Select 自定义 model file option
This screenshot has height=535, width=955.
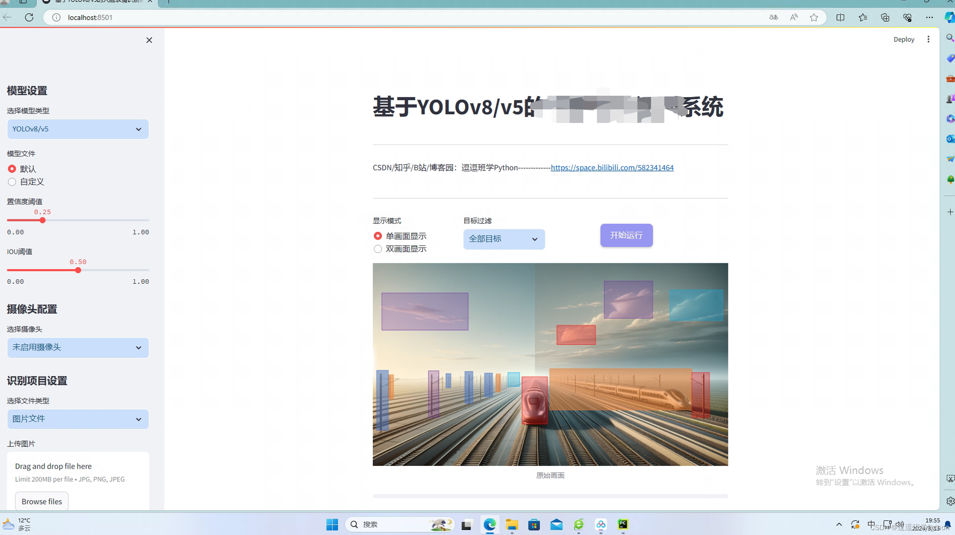pos(12,182)
